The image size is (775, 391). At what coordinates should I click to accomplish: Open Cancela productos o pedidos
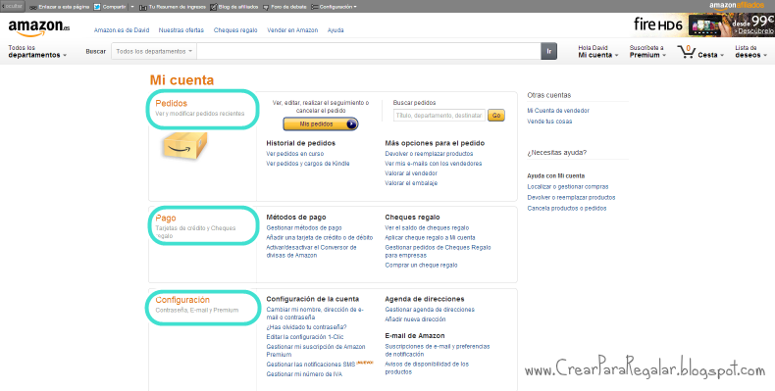pos(567,209)
